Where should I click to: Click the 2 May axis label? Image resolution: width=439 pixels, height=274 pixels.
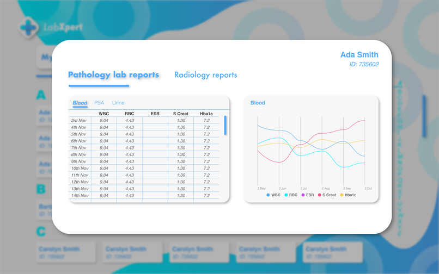click(x=261, y=189)
